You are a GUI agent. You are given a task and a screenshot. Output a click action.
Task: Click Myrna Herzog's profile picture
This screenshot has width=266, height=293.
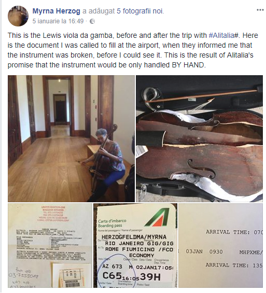[18, 16]
